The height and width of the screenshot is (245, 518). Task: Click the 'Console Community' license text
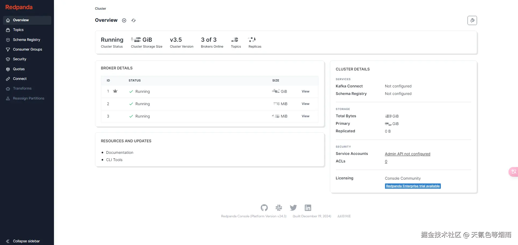pyautogui.click(x=403, y=178)
